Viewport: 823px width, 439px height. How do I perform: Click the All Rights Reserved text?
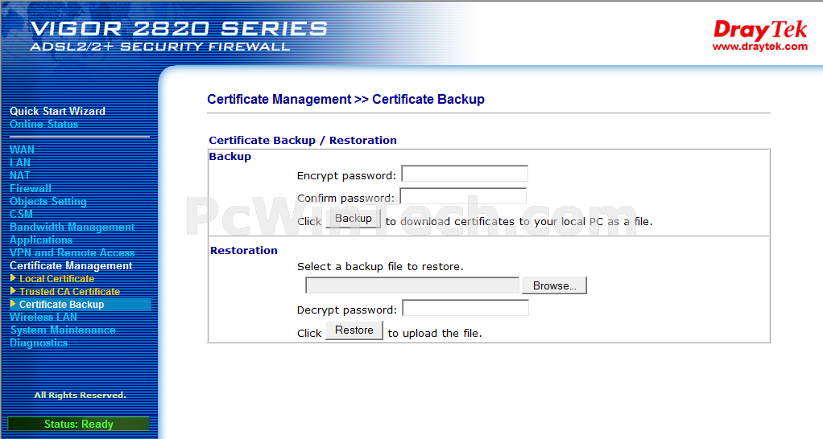[81, 395]
